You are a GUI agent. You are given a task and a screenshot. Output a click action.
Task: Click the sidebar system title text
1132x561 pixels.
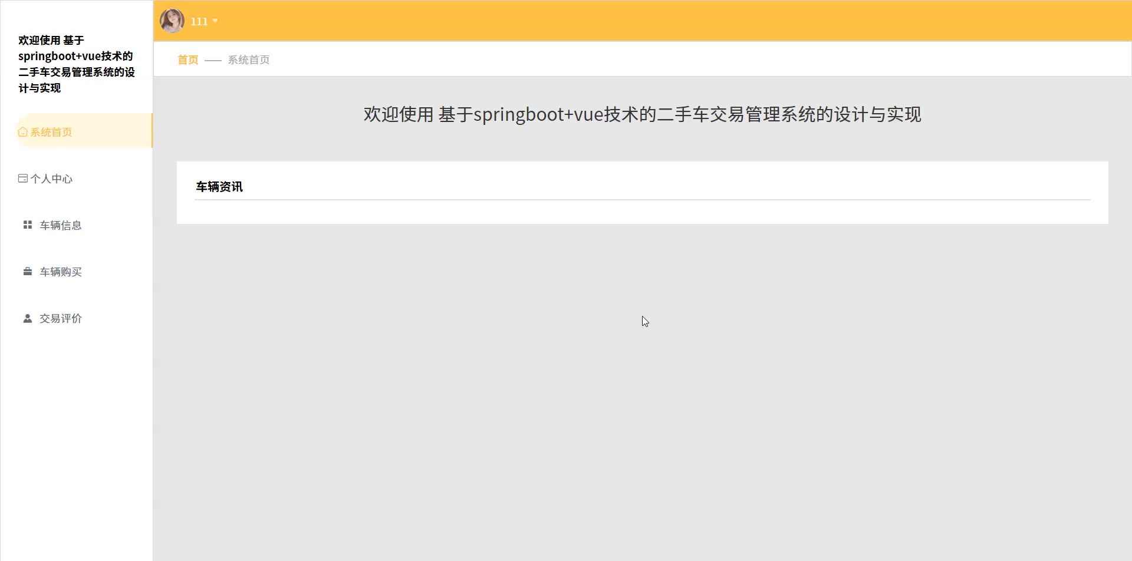coord(77,64)
